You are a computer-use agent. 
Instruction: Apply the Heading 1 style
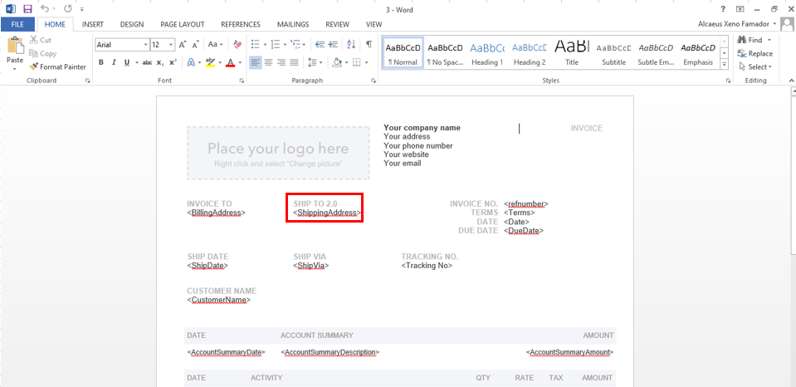pyautogui.click(x=487, y=52)
